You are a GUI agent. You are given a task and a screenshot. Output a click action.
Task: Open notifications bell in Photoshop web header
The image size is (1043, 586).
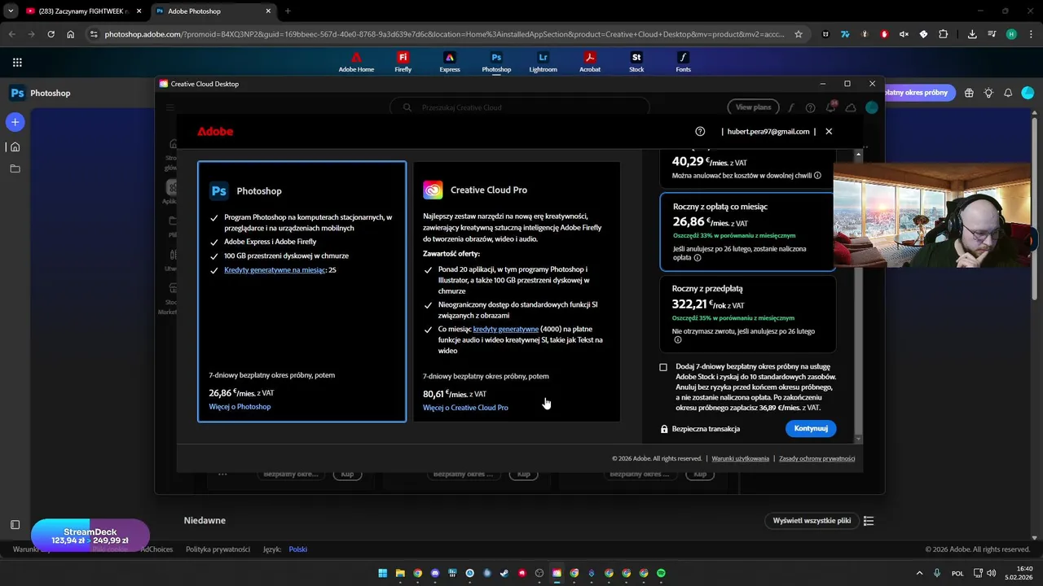pos(1008,93)
